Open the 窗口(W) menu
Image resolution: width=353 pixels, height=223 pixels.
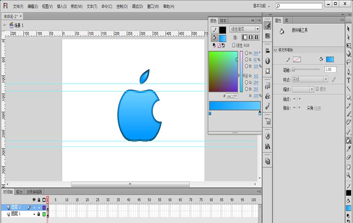pyautogui.click(x=153, y=7)
